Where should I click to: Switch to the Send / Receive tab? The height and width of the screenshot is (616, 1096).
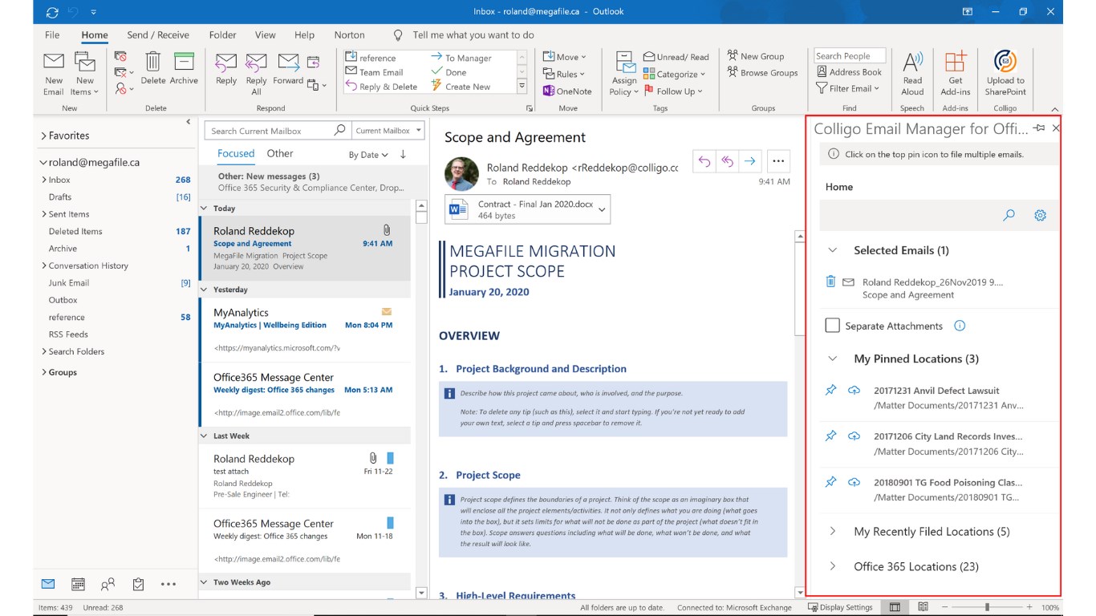[x=158, y=35]
